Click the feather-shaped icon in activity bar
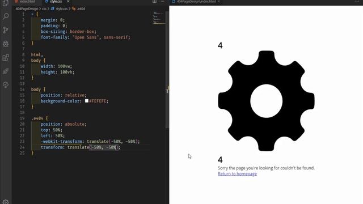Image resolution: width=363 pixels, height=204 pixels. (x=6, y=71)
